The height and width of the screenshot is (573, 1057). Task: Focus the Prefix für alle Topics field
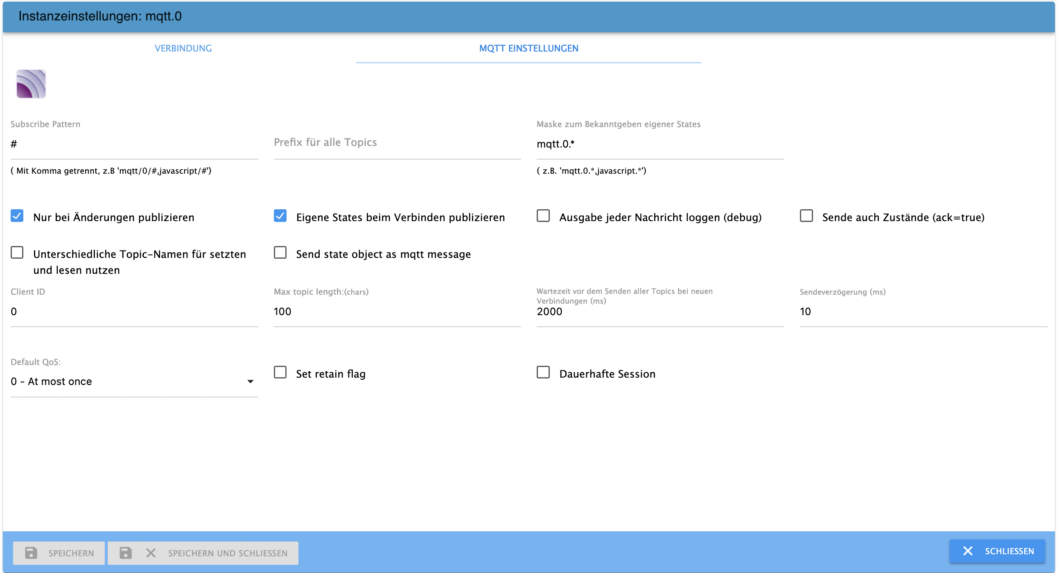(x=397, y=143)
